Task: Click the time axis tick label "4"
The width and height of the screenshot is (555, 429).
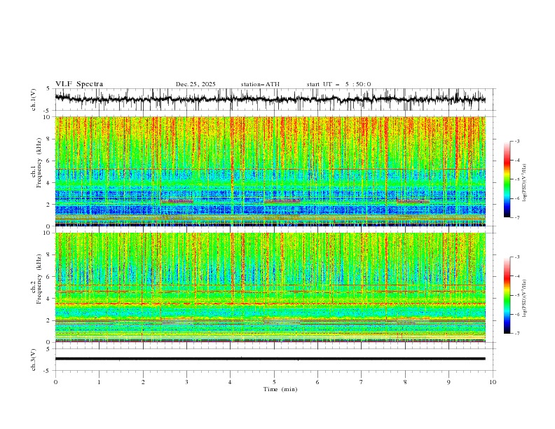Action: click(x=230, y=382)
